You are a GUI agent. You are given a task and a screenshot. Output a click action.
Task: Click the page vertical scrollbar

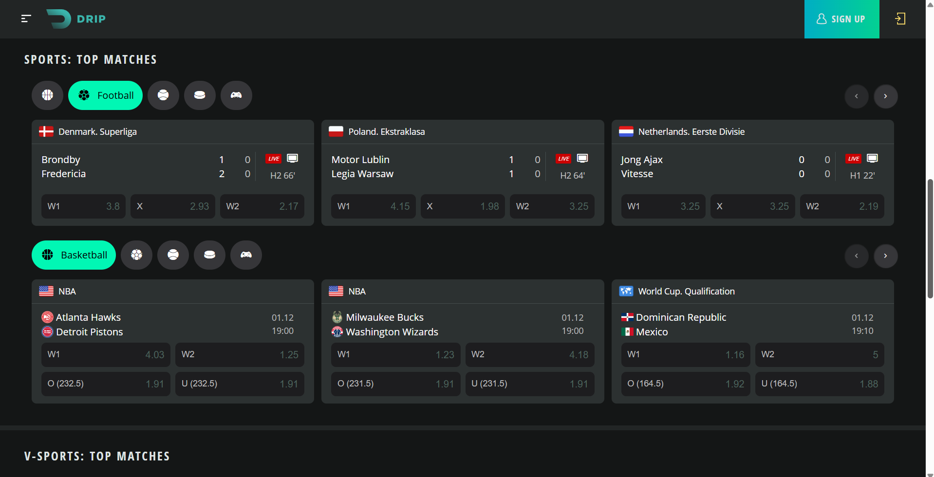click(930, 238)
